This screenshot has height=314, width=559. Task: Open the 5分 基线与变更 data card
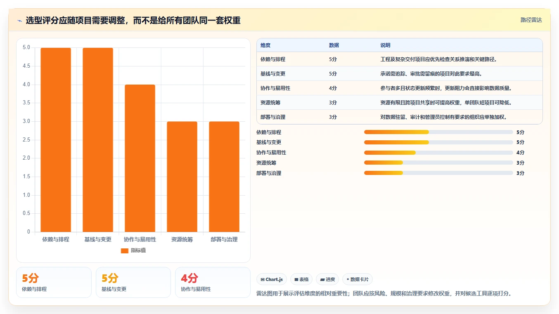pos(133,282)
